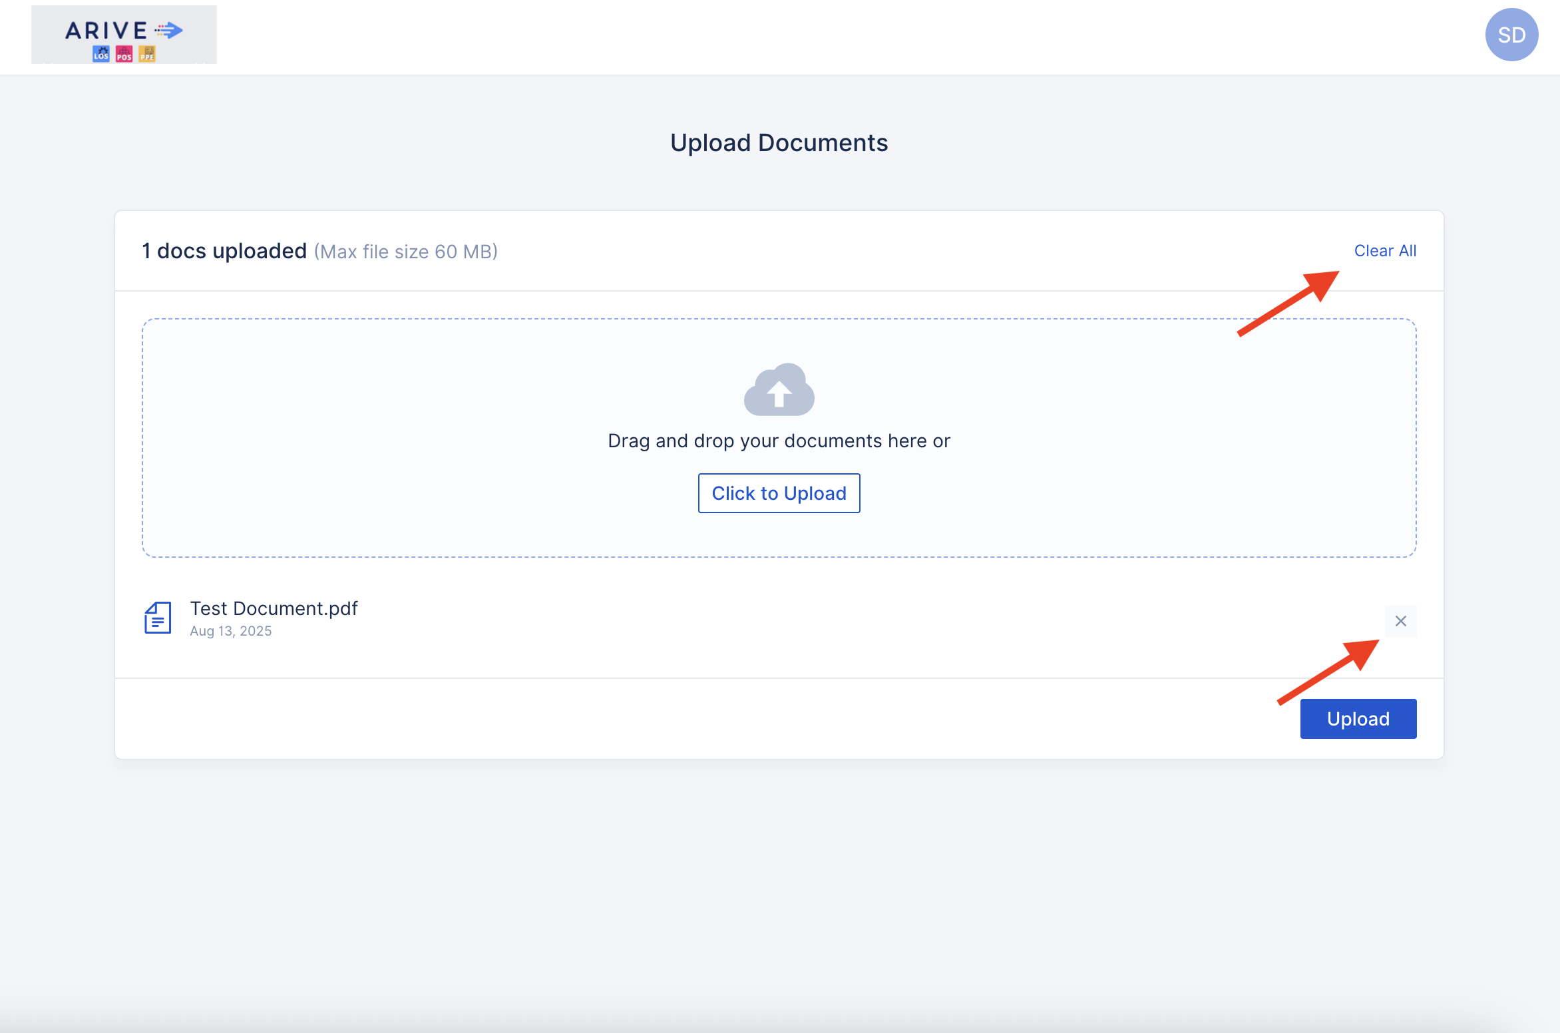Click the yellow PPE icon in logo

[147, 54]
